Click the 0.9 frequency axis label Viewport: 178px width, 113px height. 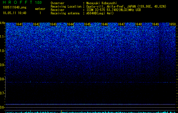tap(2, 65)
